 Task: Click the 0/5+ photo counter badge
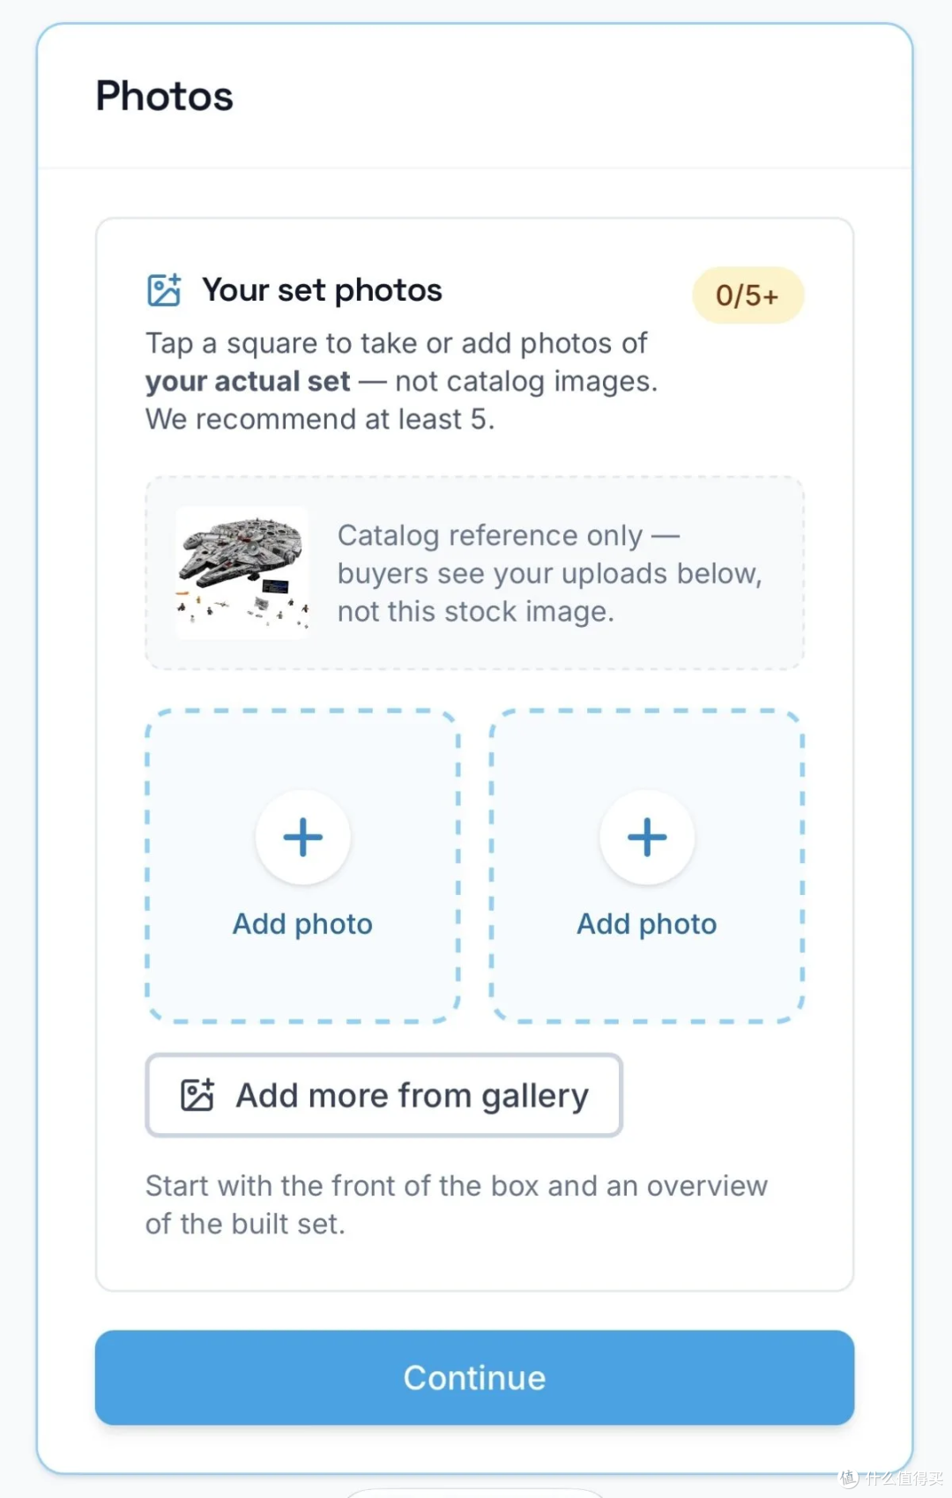coord(747,295)
